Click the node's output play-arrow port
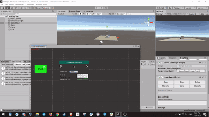The height and width of the screenshot is (117, 209). pyautogui.click(x=87, y=66)
